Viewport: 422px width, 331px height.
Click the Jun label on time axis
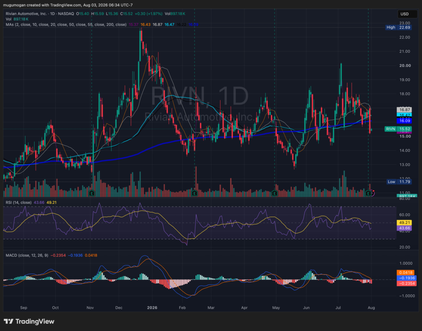tap(306, 308)
